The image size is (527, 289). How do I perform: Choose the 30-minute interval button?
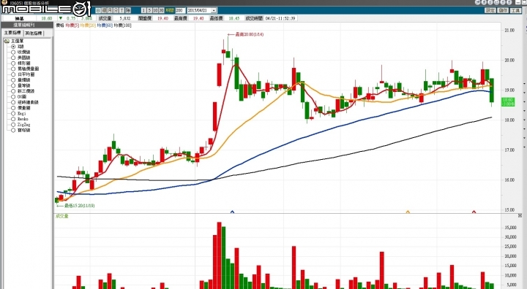pos(161,10)
